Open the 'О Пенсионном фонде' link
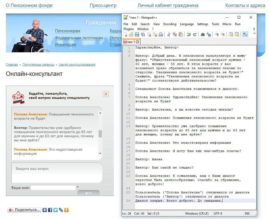 pos(29,5)
